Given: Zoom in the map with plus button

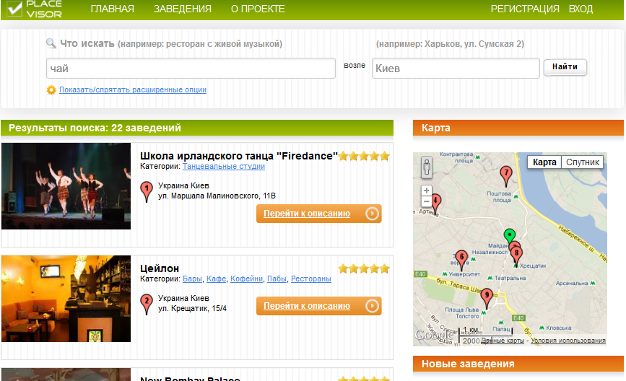Looking at the screenshot, I should tap(427, 190).
